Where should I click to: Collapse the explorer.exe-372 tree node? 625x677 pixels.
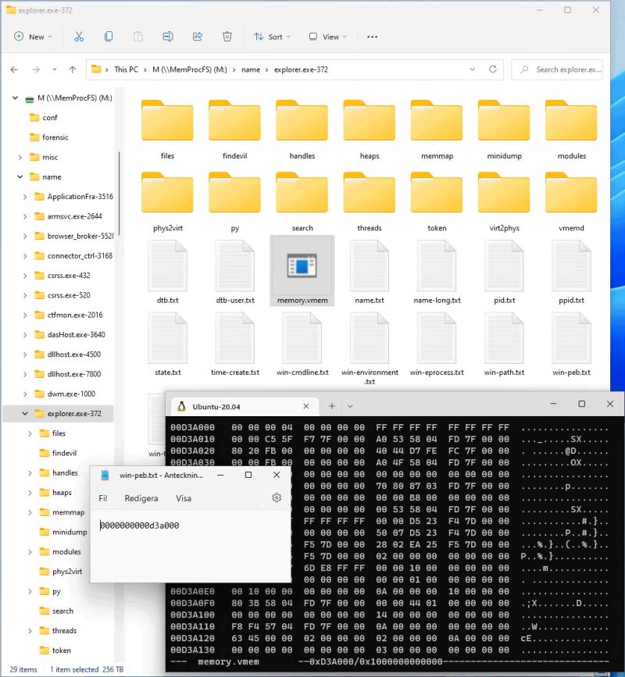tap(25, 413)
